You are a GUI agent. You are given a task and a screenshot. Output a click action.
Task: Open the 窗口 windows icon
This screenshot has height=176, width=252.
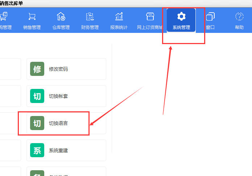pyautogui.click(x=210, y=16)
